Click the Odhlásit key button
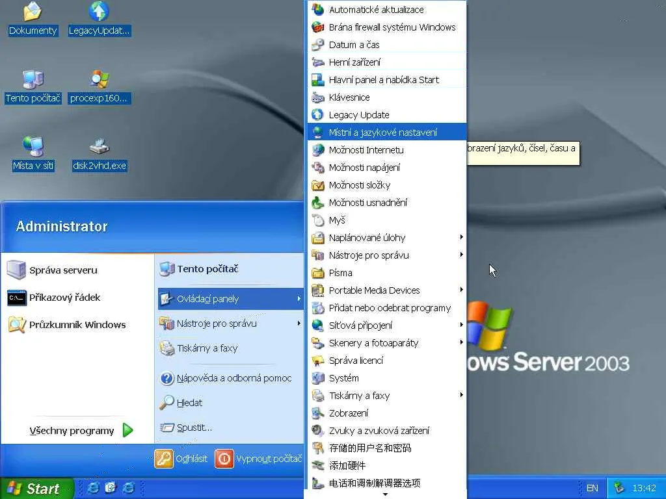 pyautogui.click(x=163, y=459)
